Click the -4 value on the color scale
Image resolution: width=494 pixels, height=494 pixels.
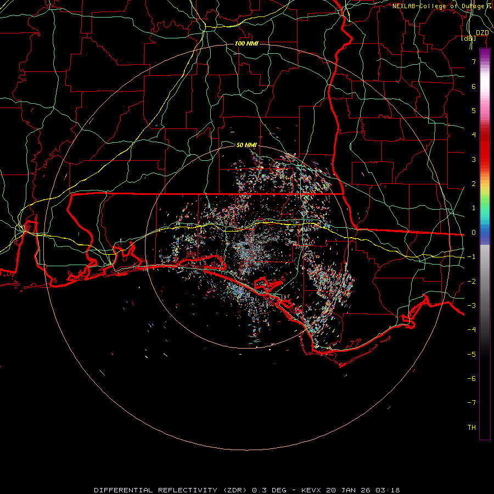(x=471, y=330)
